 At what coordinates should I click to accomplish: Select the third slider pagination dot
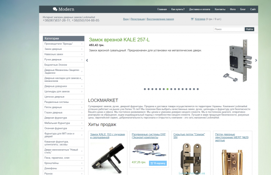click(152, 89)
